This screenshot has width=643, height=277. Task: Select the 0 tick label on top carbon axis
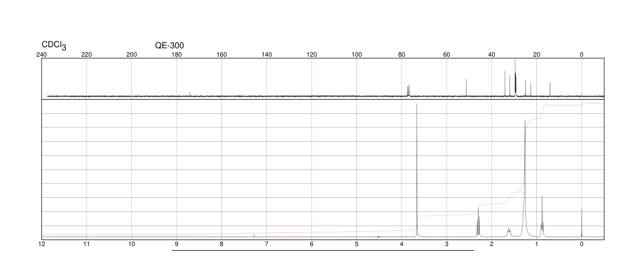pyautogui.click(x=582, y=55)
